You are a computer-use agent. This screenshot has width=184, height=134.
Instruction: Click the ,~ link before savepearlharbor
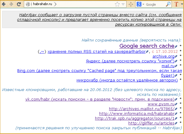42,52
